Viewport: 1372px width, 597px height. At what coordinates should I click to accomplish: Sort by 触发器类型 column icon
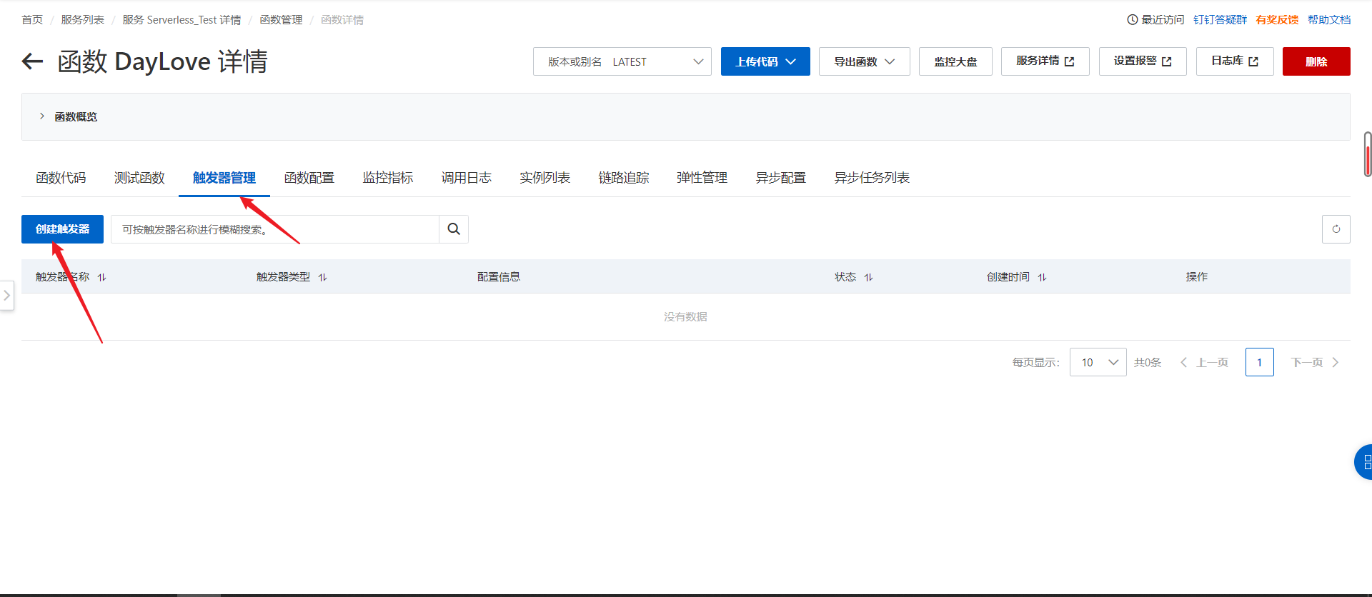click(x=322, y=277)
